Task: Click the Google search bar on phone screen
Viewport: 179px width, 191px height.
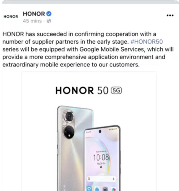Action: (x=101, y=179)
